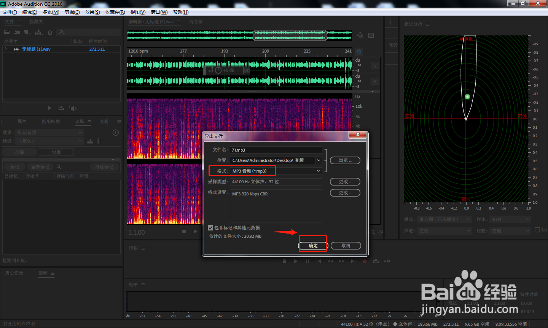Screen dimensions: 548x328
Task: Click the 浏览 browse button
Action: coord(345,160)
